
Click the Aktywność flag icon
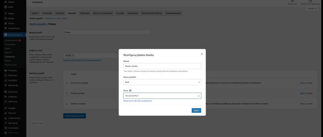point(292,1)
